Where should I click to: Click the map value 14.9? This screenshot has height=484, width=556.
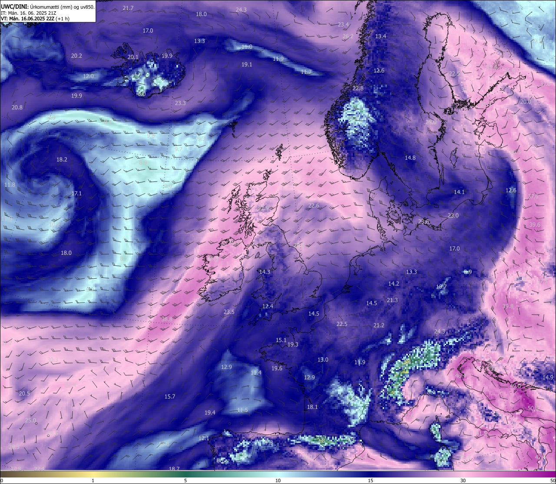[548, 377]
